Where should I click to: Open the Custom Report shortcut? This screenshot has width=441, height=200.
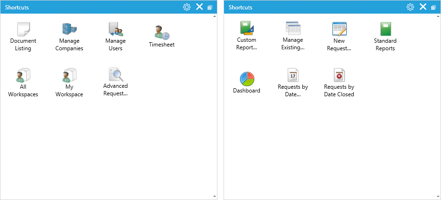pos(247,36)
